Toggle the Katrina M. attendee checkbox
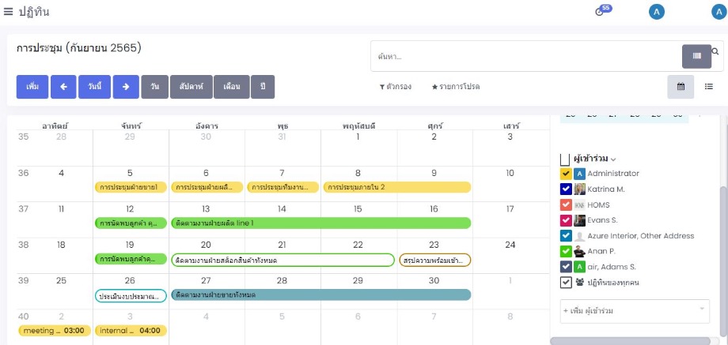 tap(566, 189)
